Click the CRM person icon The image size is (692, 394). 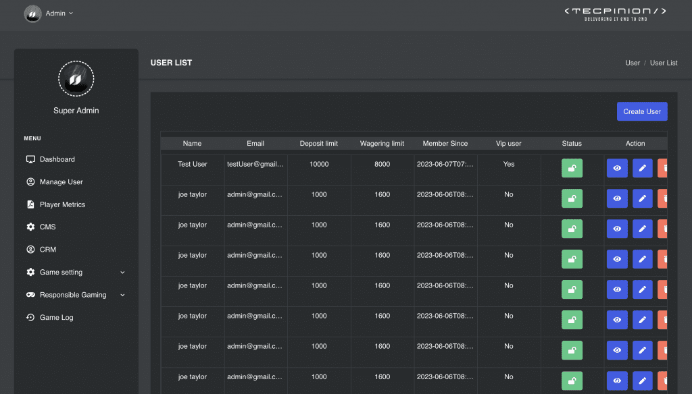point(30,250)
